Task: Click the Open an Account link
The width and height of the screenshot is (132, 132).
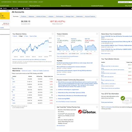Action: click(x=23, y=2)
